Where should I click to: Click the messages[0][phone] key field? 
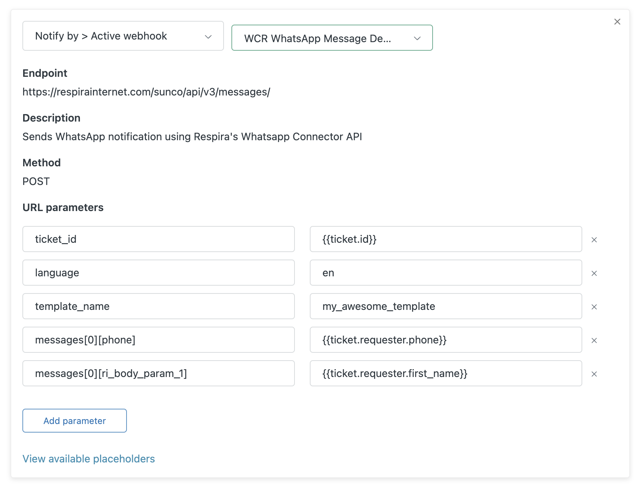coord(158,340)
